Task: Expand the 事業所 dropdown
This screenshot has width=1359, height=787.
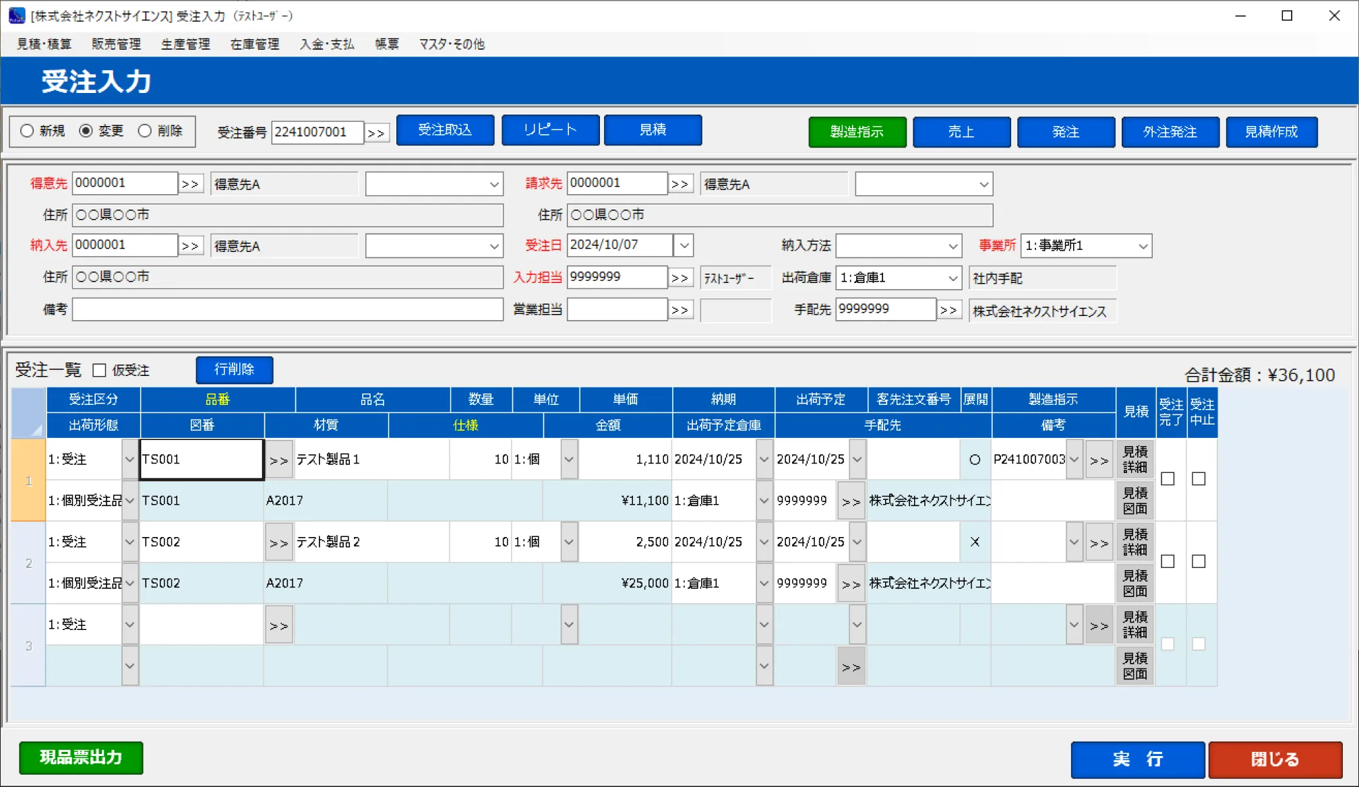Action: tap(1143, 246)
